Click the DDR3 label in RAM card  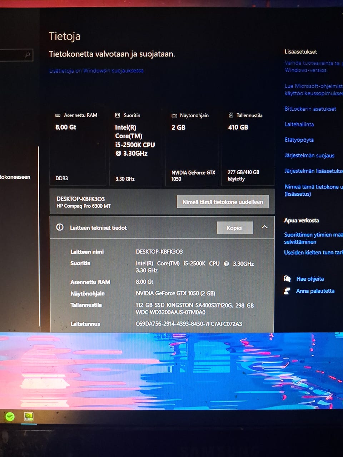coord(61,178)
